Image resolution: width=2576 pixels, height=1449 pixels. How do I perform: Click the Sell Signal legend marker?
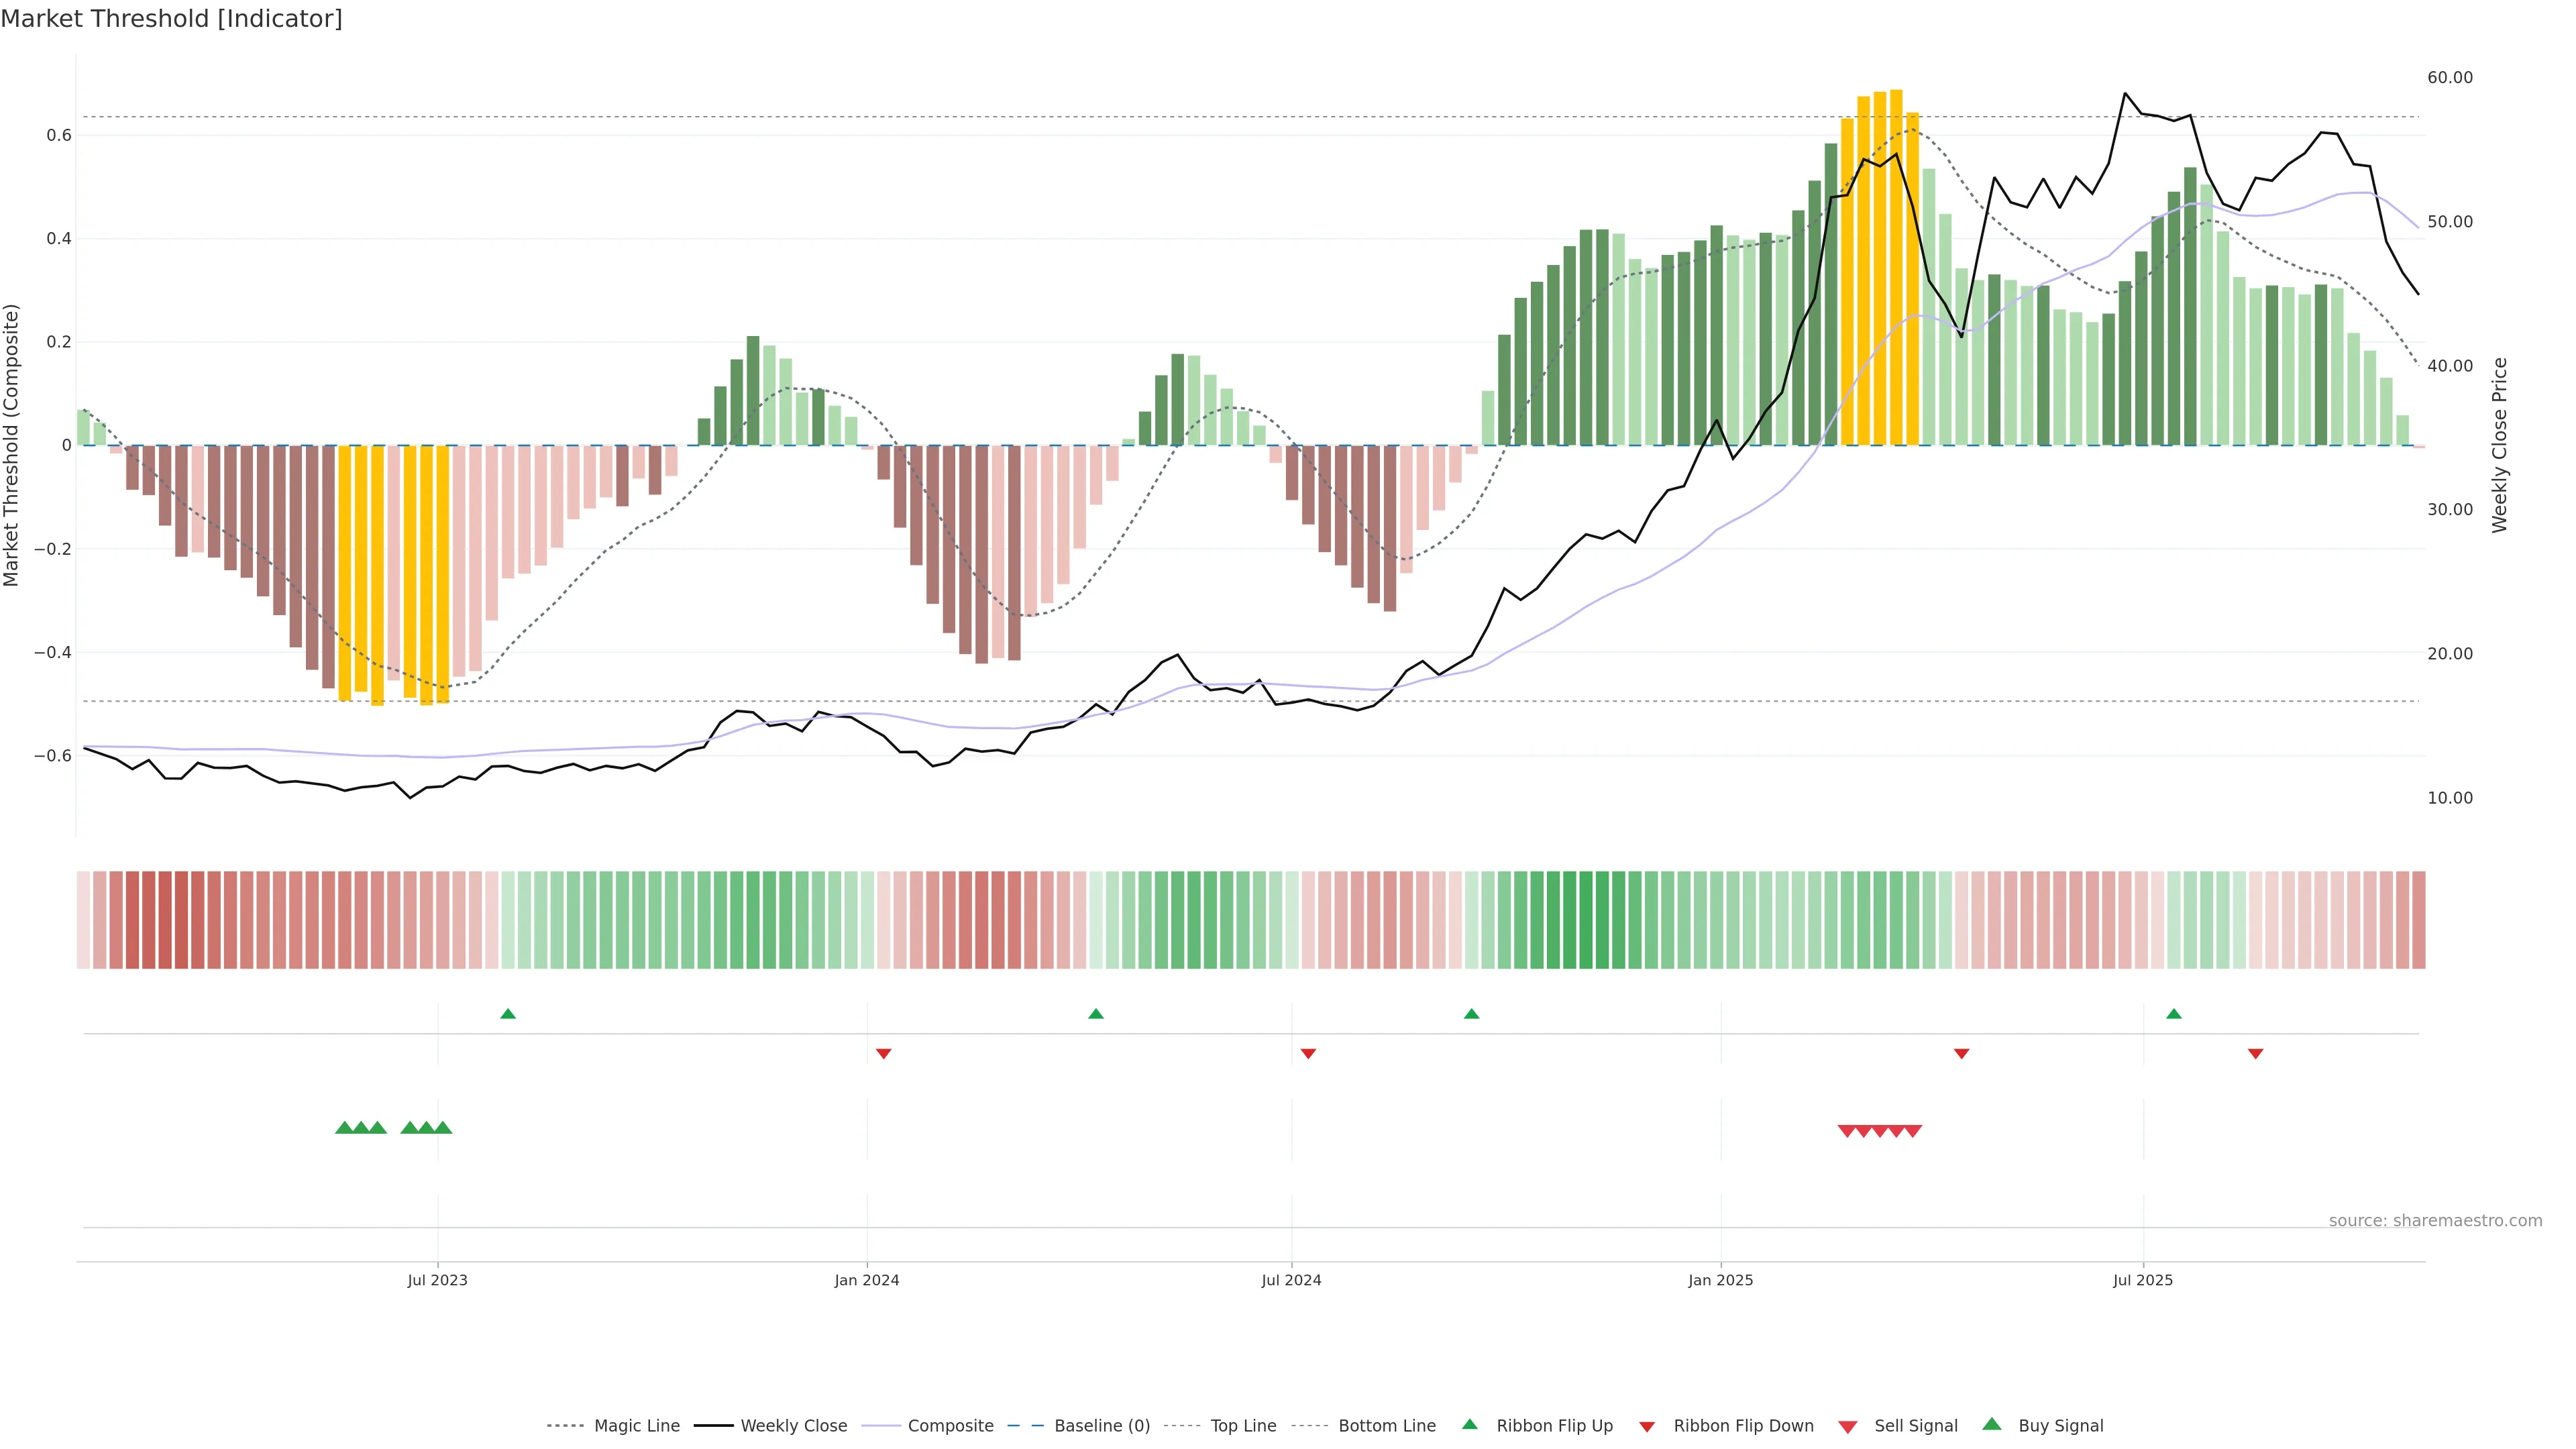(x=1847, y=1426)
